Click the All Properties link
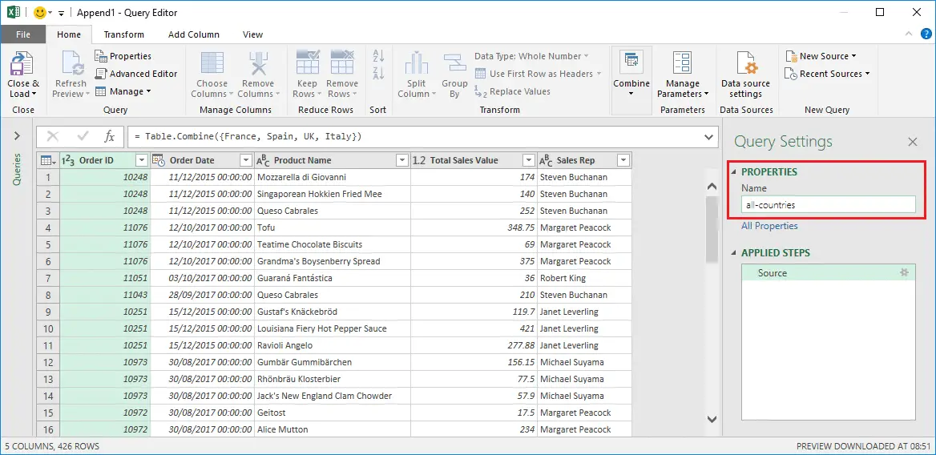Screen dimensions: 936x455 pos(769,226)
